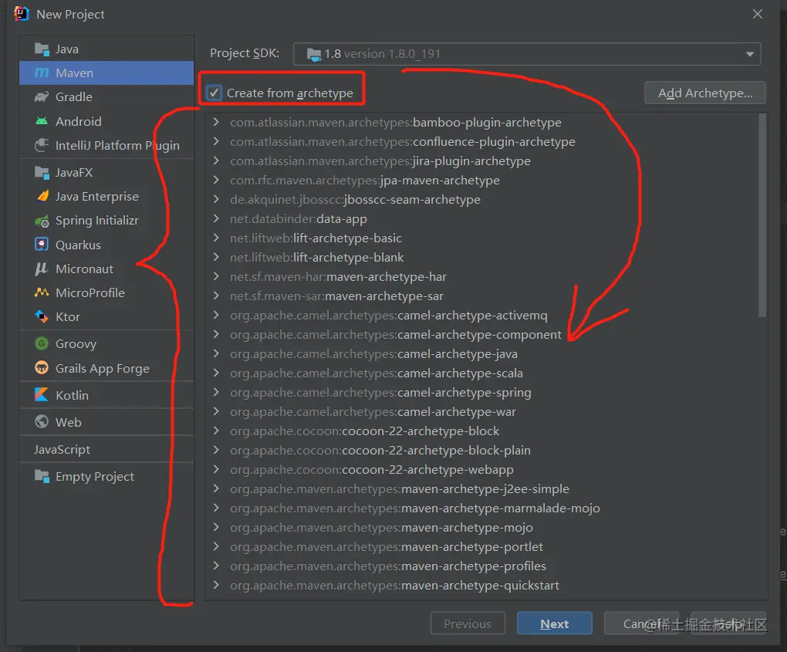This screenshot has height=652, width=787.
Task: Select Empty Project type
Action: [x=106, y=476]
